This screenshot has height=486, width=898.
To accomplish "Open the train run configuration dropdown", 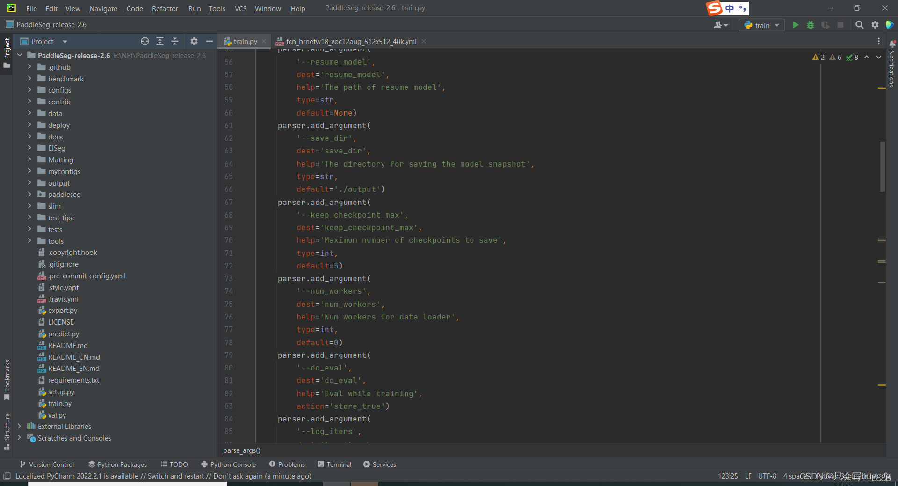I will (761, 25).
